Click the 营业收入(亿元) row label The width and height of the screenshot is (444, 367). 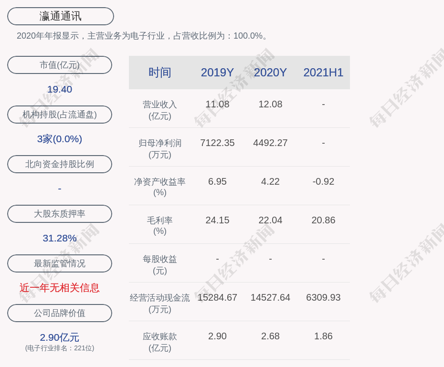point(160,110)
